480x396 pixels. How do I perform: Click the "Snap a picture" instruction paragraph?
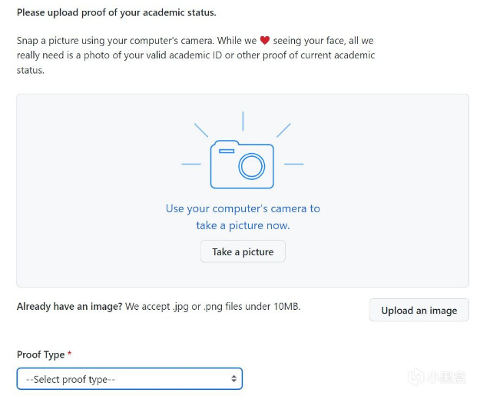coord(196,55)
